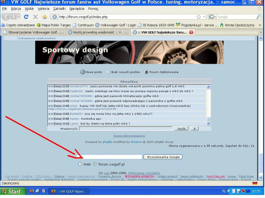Click the VW site icon in the address bar
The width and height of the screenshot is (265, 198).
(x=55, y=17)
